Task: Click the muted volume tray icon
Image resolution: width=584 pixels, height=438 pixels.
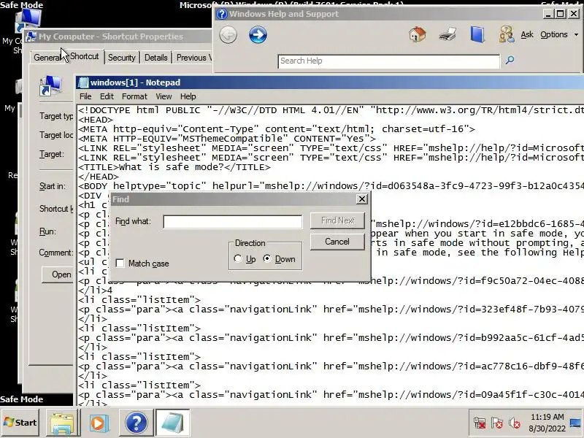Action: pos(515,423)
